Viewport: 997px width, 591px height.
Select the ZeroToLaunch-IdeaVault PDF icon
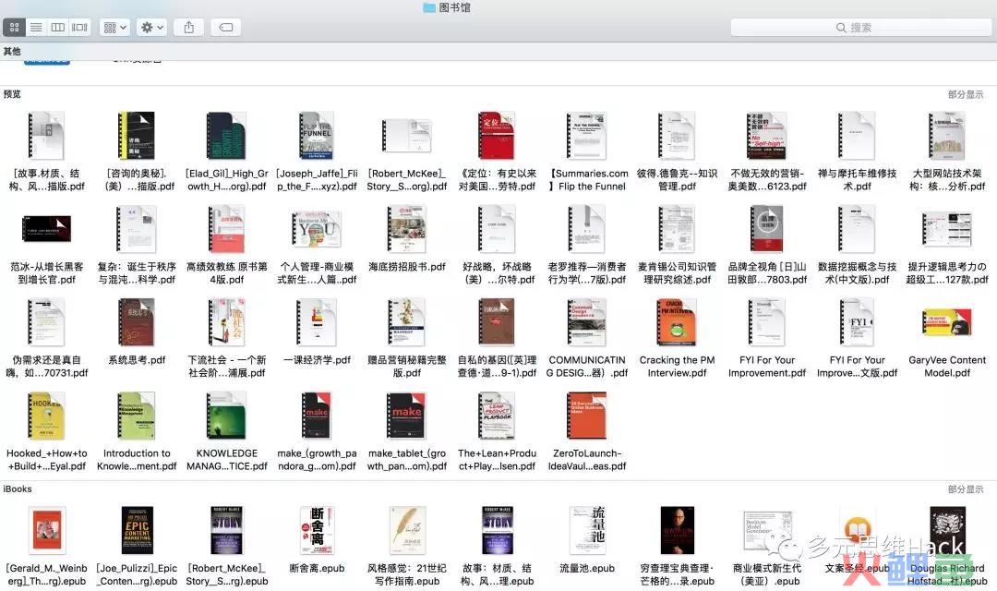587,416
